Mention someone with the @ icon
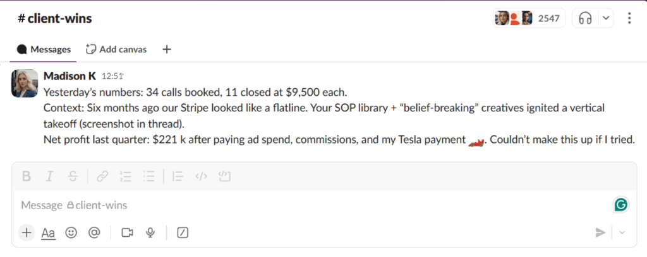The width and height of the screenshot is (647, 257). (x=95, y=232)
